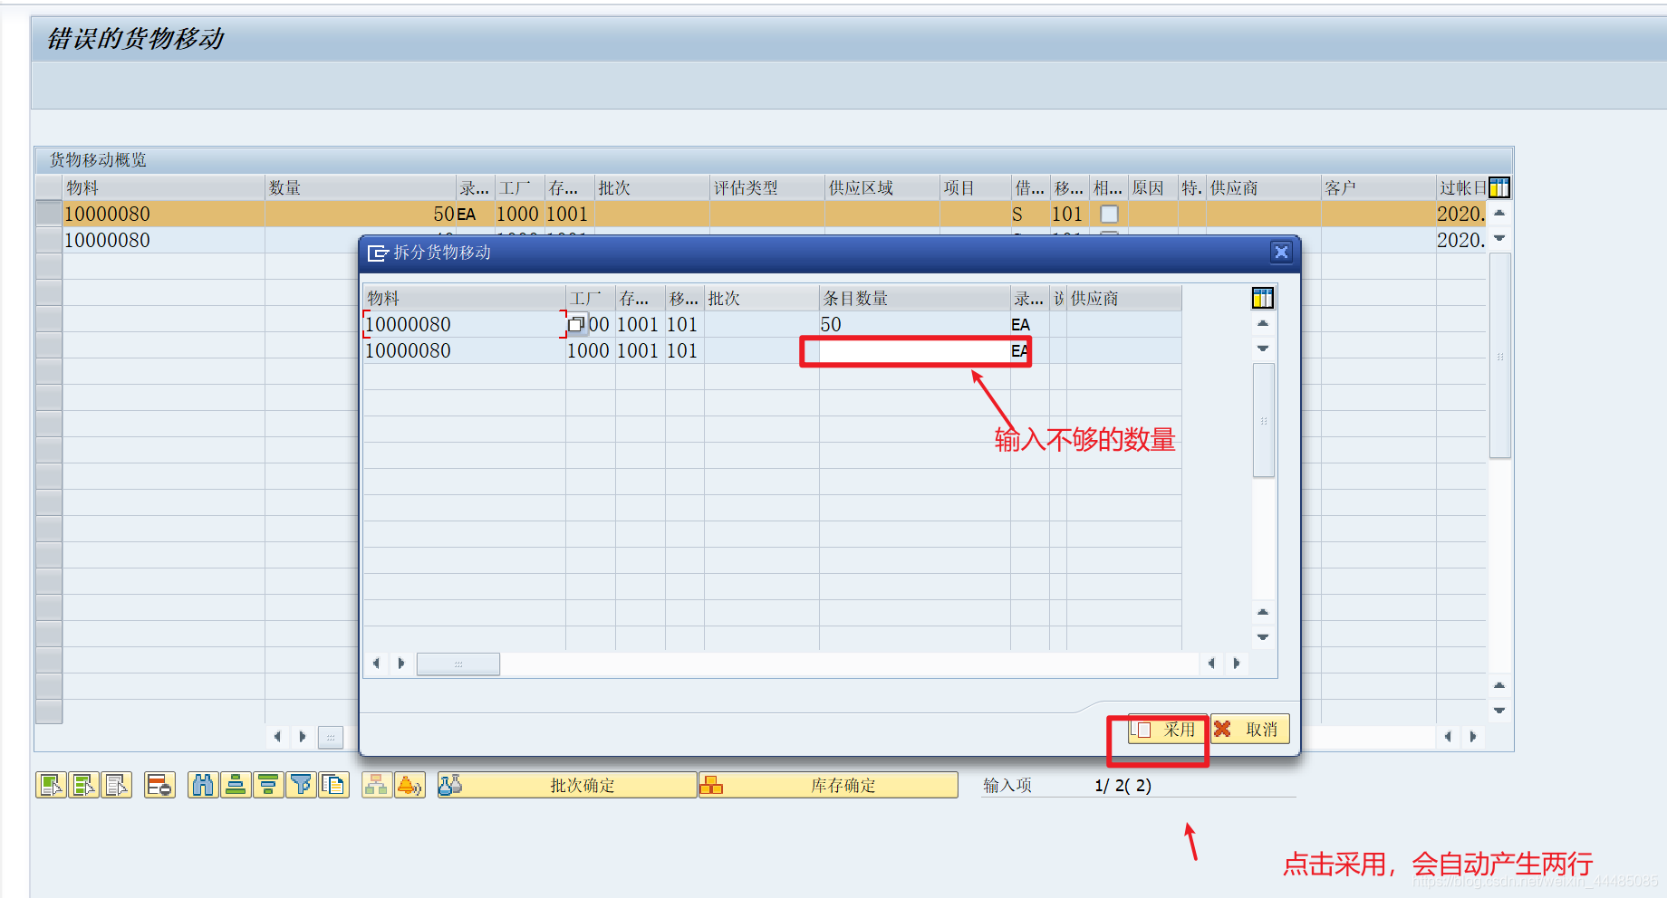The width and height of the screenshot is (1667, 898).
Task: Click the copy documents toolbar icon
Action: click(x=333, y=785)
